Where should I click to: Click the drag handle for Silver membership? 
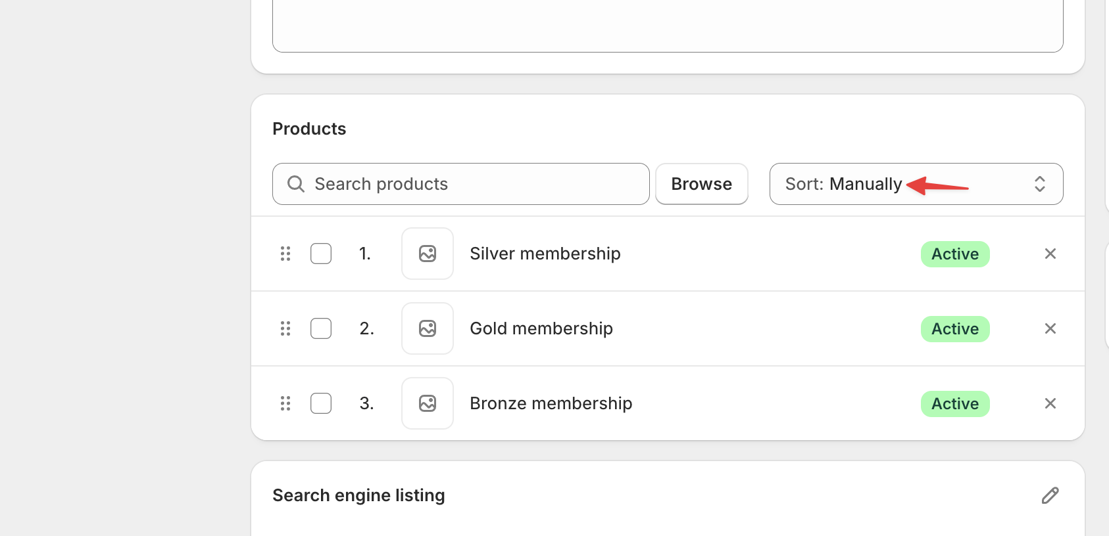(285, 254)
